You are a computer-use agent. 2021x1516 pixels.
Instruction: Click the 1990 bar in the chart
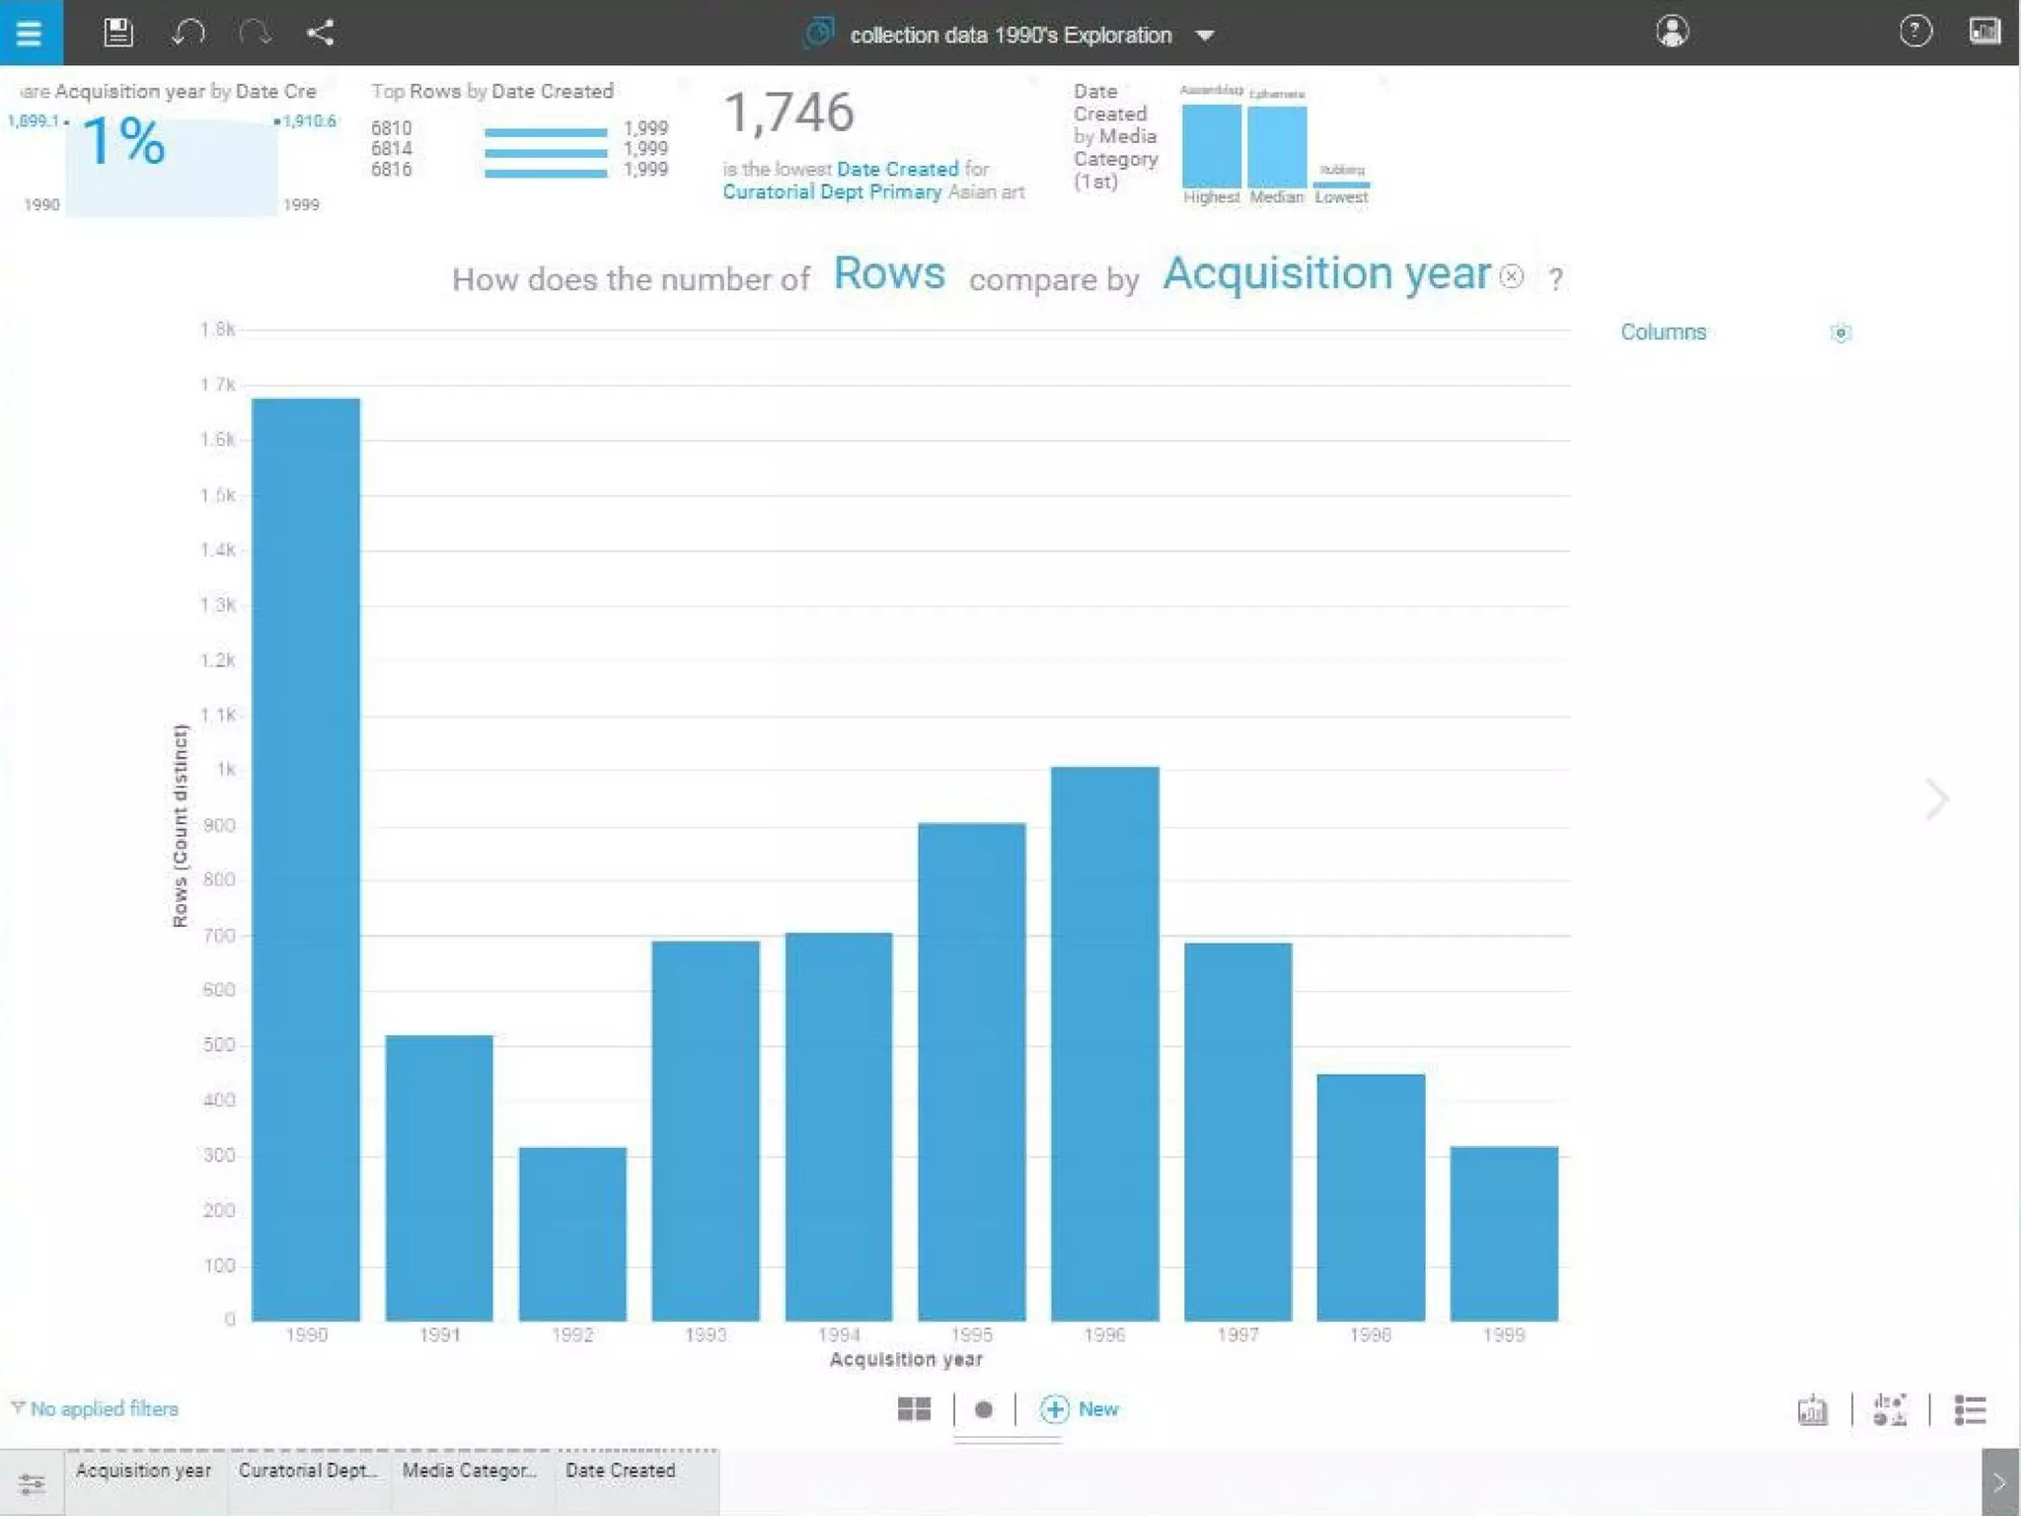click(x=306, y=859)
